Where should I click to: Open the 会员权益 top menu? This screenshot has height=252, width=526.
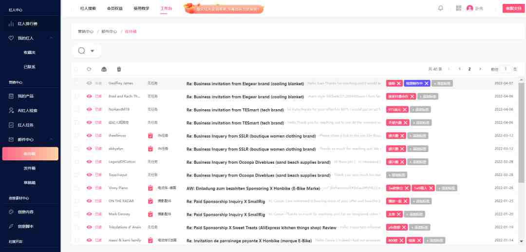click(115, 8)
